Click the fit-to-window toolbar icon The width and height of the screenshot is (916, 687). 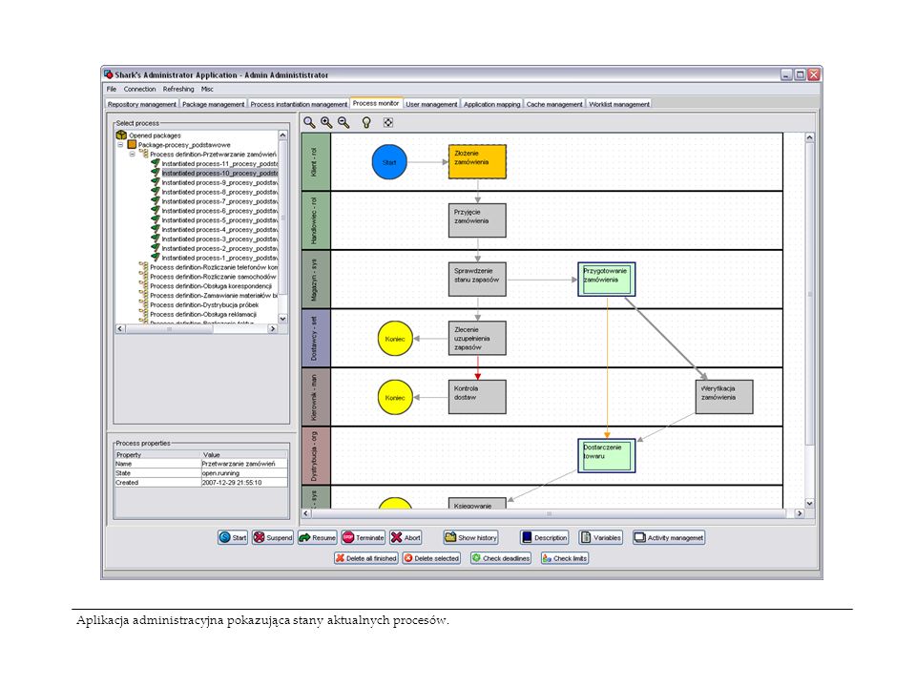(x=388, y=122)
